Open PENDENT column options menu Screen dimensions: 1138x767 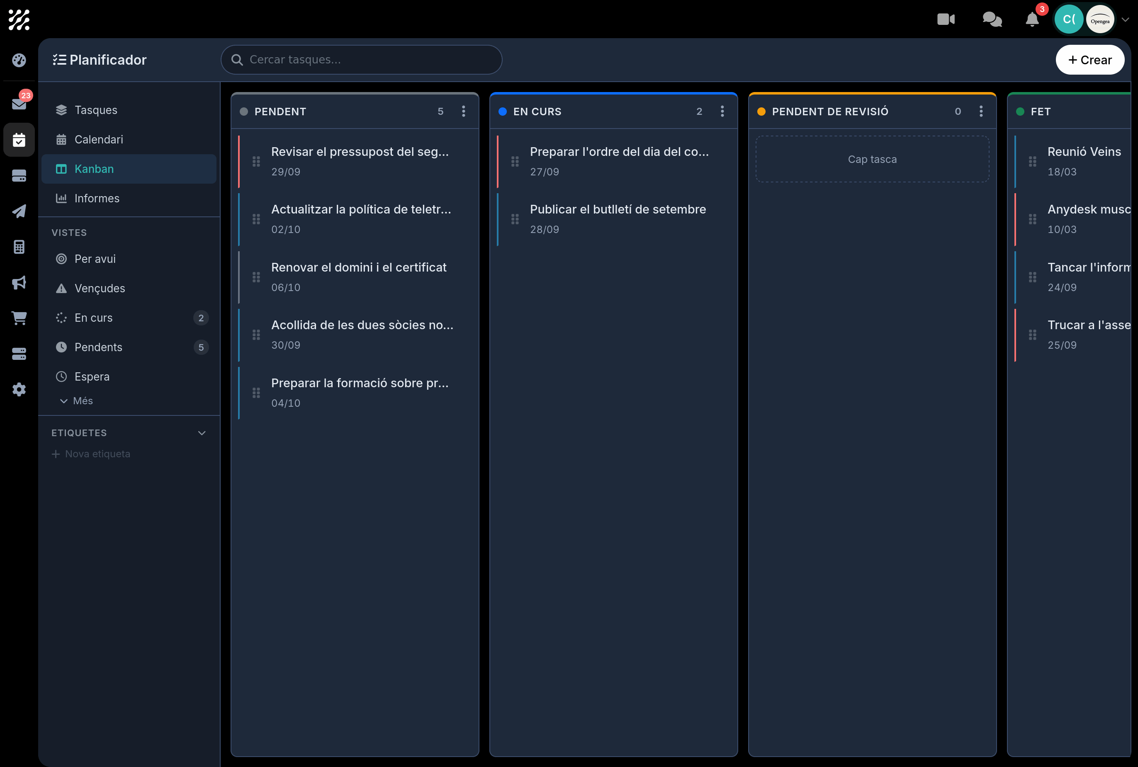(x=463, y=112)
